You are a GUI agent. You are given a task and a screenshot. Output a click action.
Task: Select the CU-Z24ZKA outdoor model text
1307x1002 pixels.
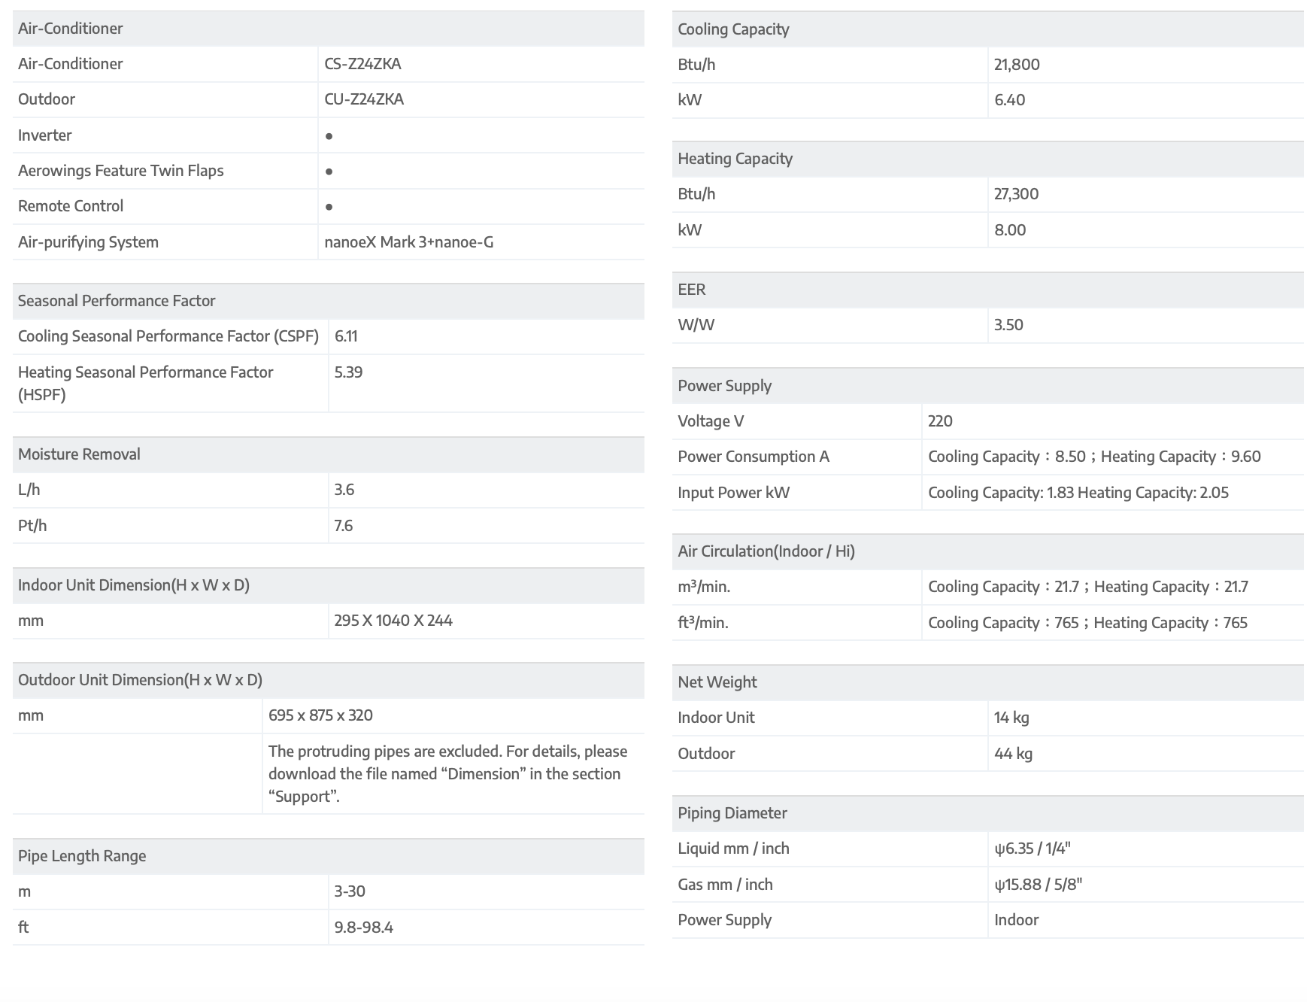[364, 99]
